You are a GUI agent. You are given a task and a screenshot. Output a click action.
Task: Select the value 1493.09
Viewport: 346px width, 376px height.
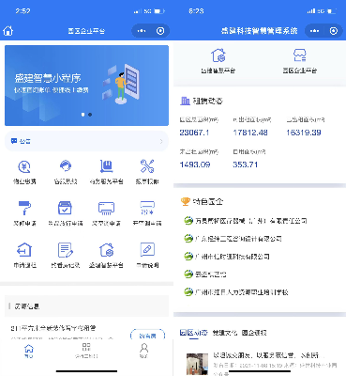195,164
